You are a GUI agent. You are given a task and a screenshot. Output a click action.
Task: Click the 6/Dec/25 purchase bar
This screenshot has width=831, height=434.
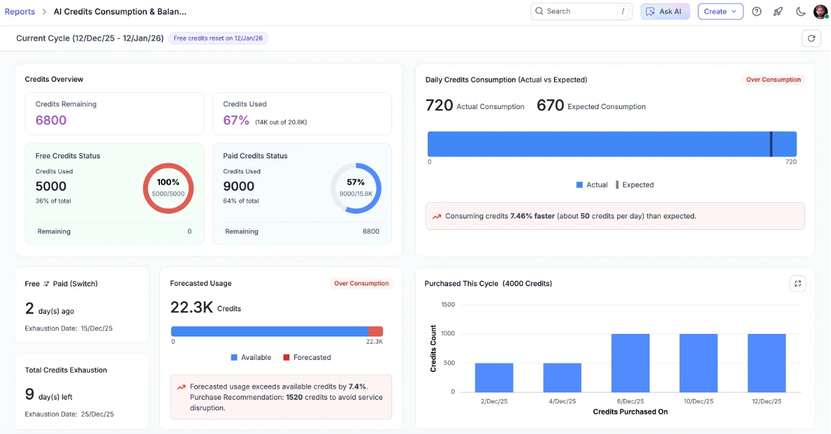(x=631, y=363)
